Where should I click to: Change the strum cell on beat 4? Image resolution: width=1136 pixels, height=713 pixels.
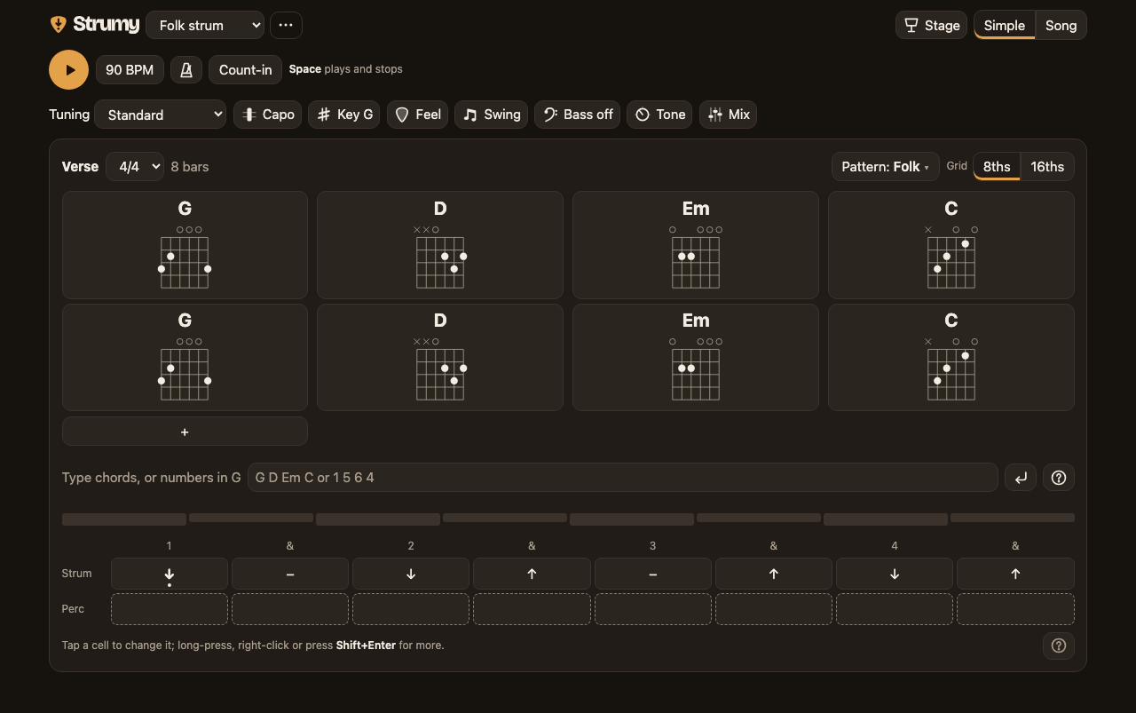(895, 574)
